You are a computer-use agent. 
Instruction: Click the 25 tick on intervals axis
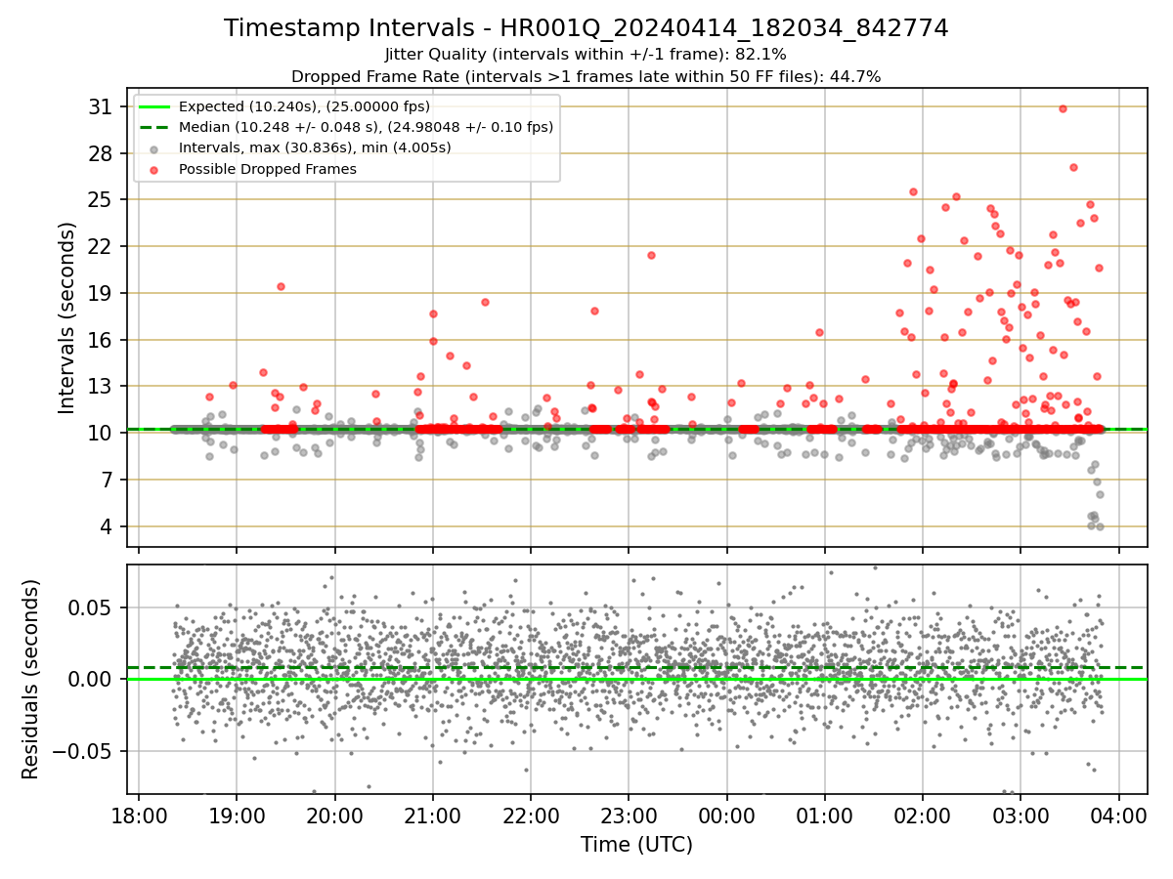103,199
